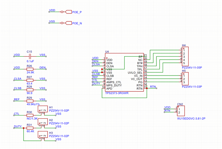The height and width of the screenshot is (149, 222).
Task: Click the TPH pin name in U4
Action: tap(139, 66)
